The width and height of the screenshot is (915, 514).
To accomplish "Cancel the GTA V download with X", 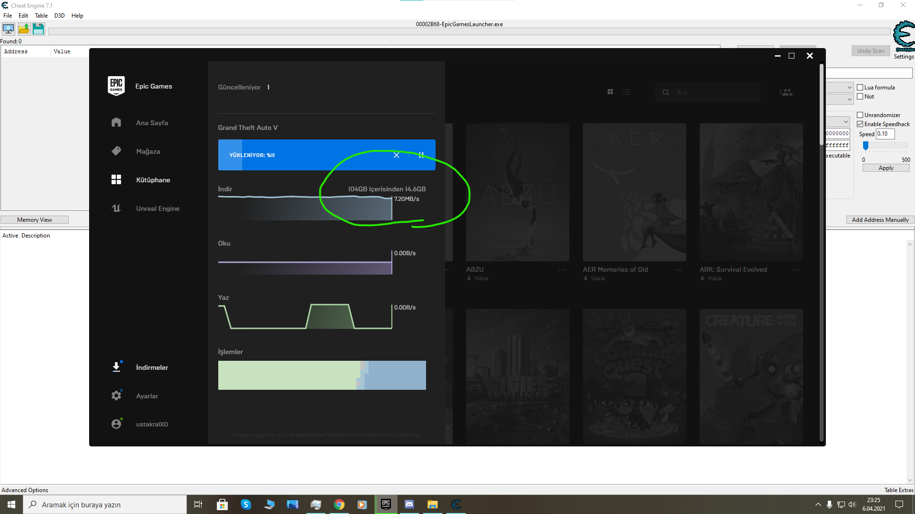I will 396,155.
